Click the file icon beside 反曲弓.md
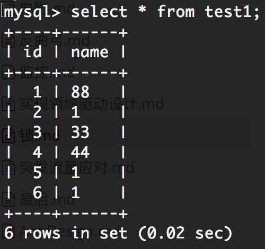Screen dimensions: 265x249 click(x=8, y=41)
